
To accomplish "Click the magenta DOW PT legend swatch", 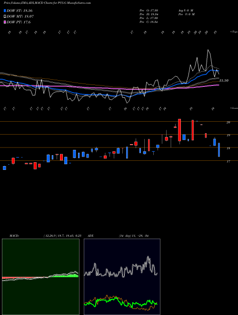I will tap(5, 22).
